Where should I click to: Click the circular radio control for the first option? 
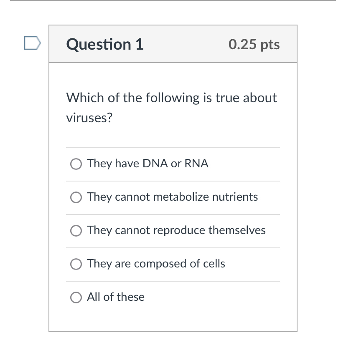coord(76,164)
